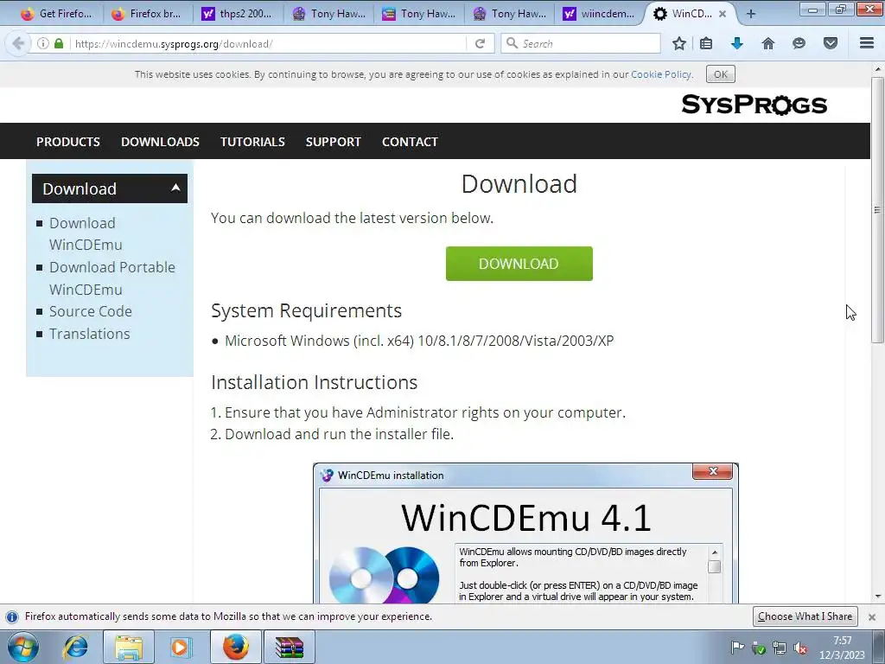
Task: Open the Cookie Policy link
Action: coord(661,74)
